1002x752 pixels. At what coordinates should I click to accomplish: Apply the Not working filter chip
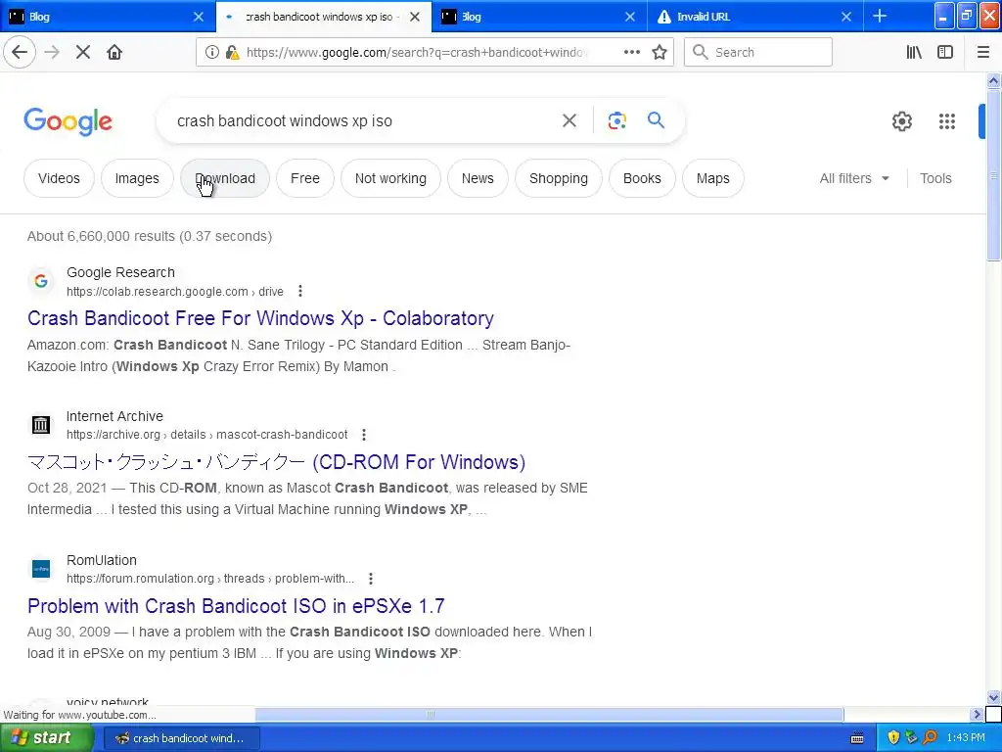tap(390, 178)
